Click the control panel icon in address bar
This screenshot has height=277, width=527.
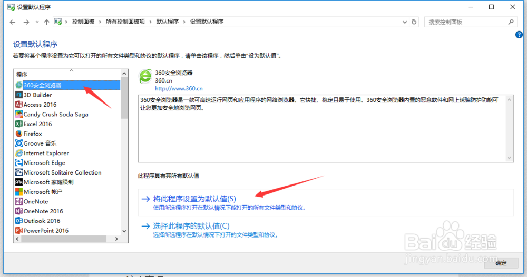[58, 22]
